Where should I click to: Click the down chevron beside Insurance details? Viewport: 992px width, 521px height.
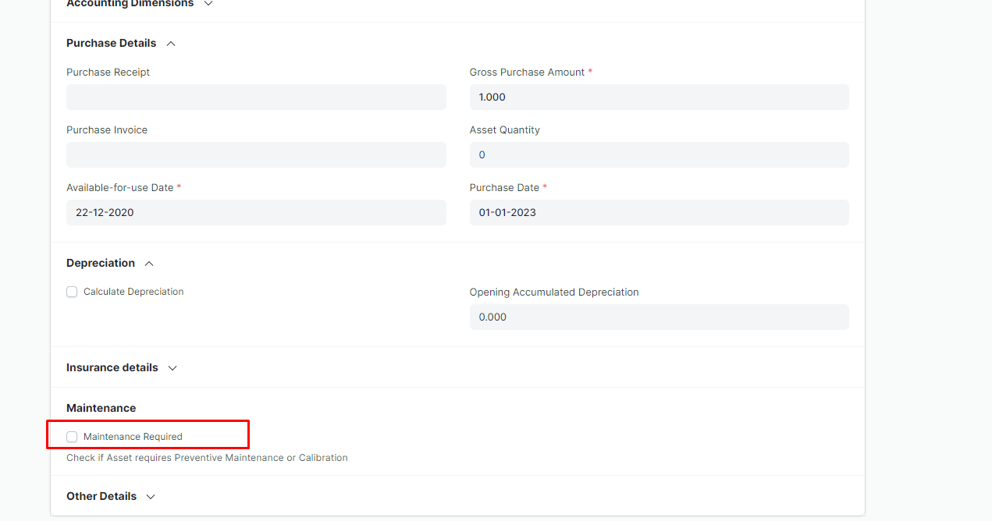click(x=172, y=368)
